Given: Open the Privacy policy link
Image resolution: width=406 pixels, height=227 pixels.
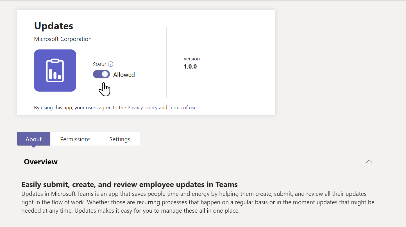Looking at the screenshot, I should (x=142, y=107).
